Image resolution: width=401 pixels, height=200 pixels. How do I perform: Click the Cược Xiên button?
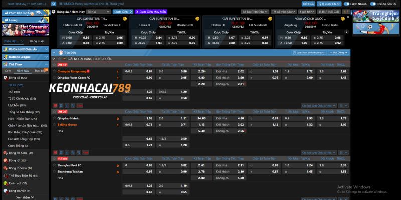123,11
